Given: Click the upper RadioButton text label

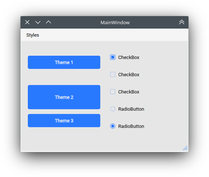Looking at the screenshot, I should click(131, 109).
